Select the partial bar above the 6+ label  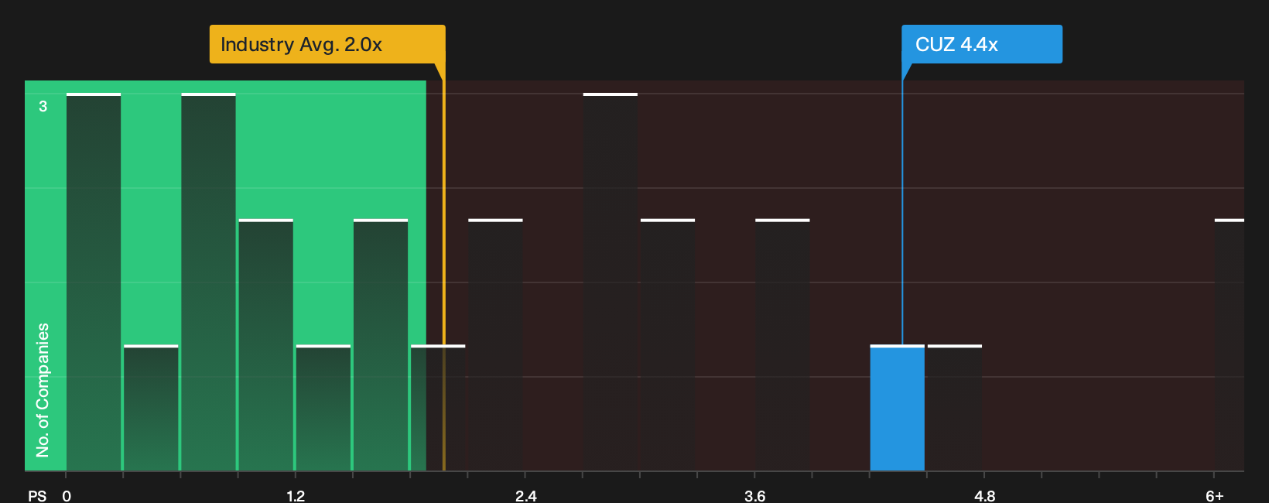click(x=1230, y=345)
